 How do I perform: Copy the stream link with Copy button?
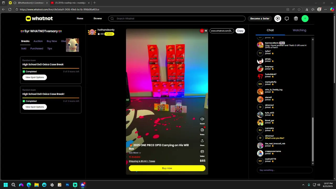tap(240, 31)
